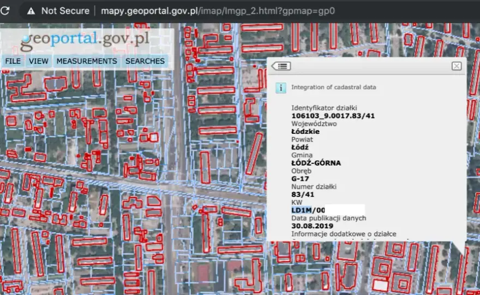Click the URL mapy.geoportal.gov.pl in address bar

tap(218, 11)
